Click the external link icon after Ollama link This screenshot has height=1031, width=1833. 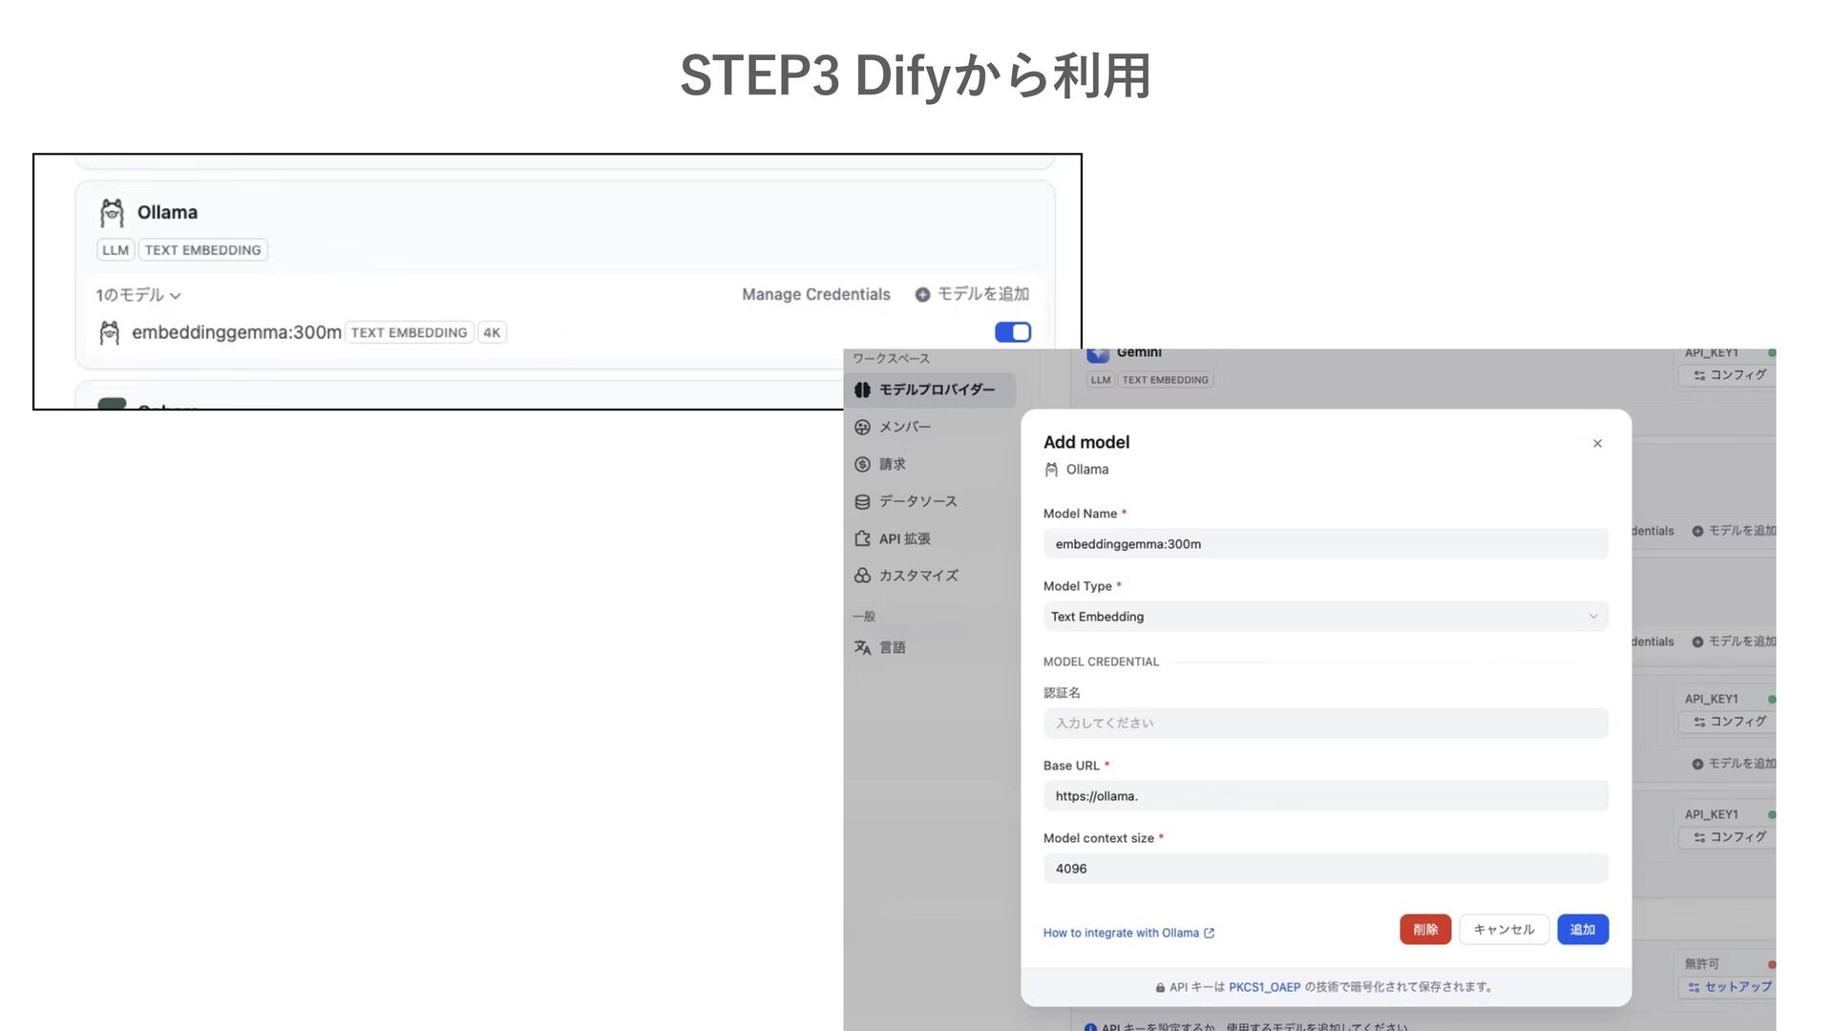[x=1209, y=934]
